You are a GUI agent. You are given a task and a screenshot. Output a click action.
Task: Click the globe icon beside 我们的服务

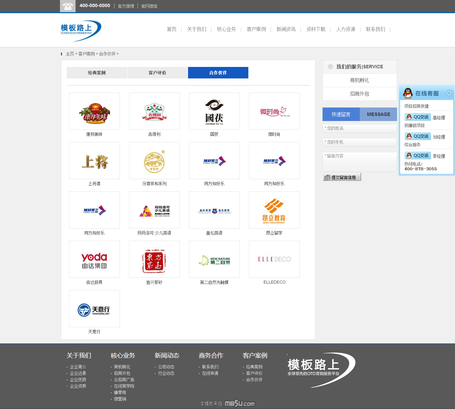[x=330, y=67]
